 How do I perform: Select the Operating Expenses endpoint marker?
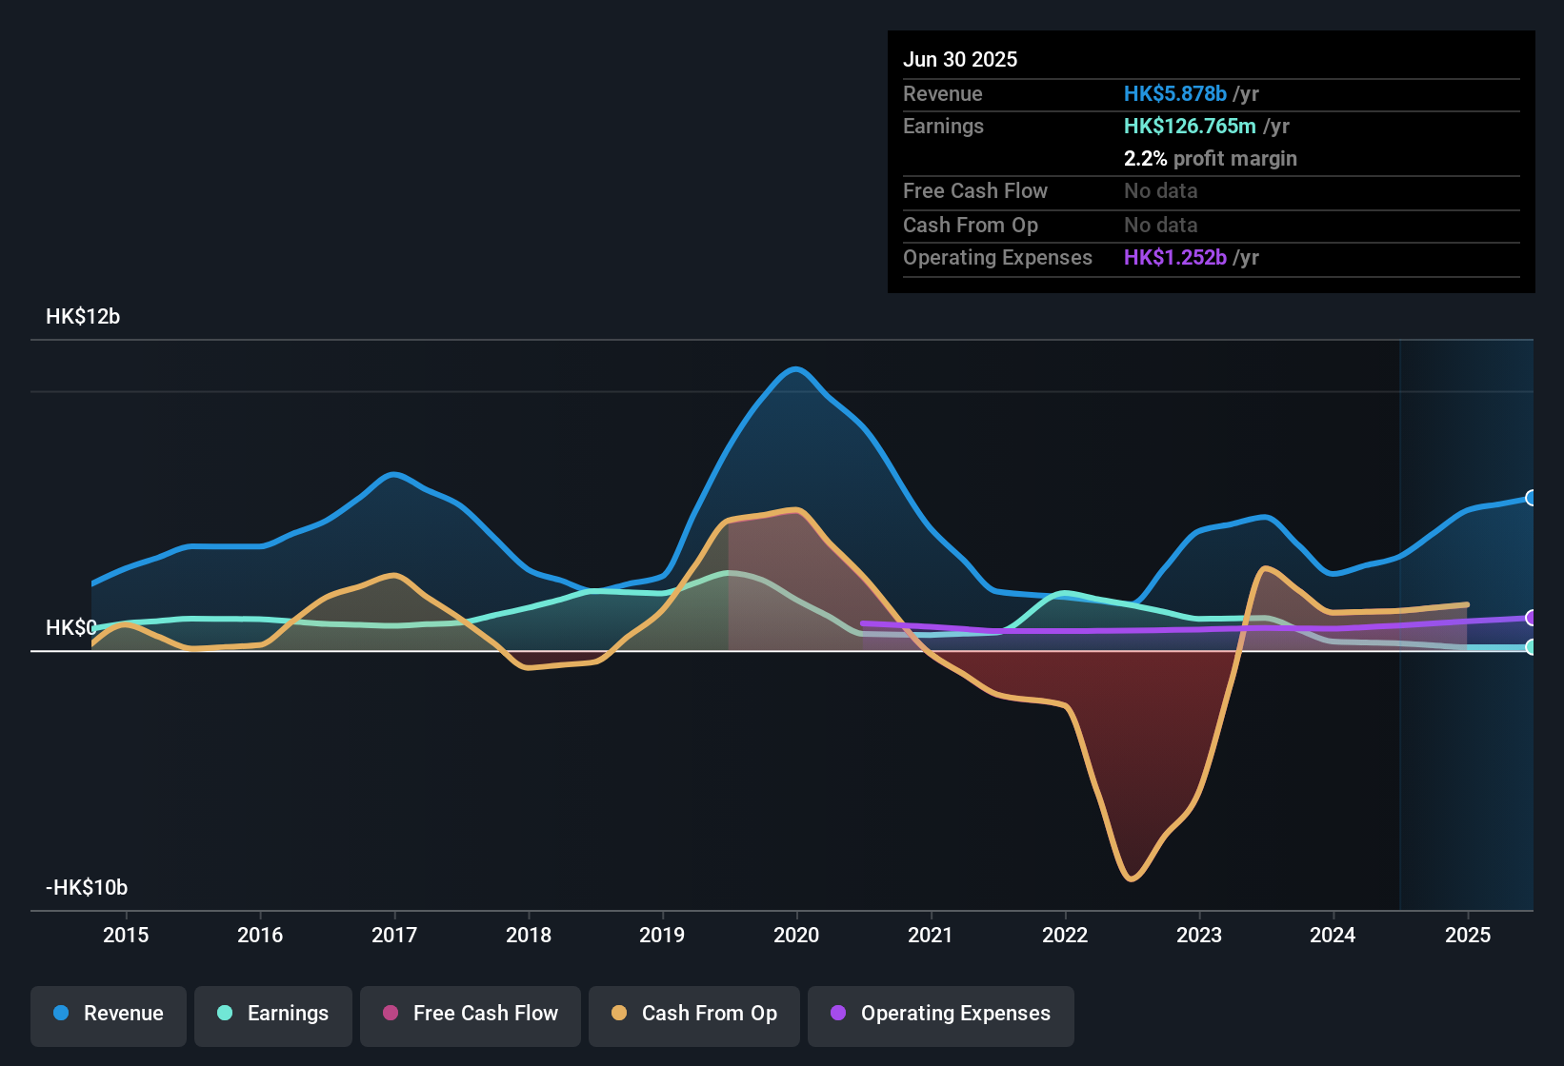(x=1532, y=619)
